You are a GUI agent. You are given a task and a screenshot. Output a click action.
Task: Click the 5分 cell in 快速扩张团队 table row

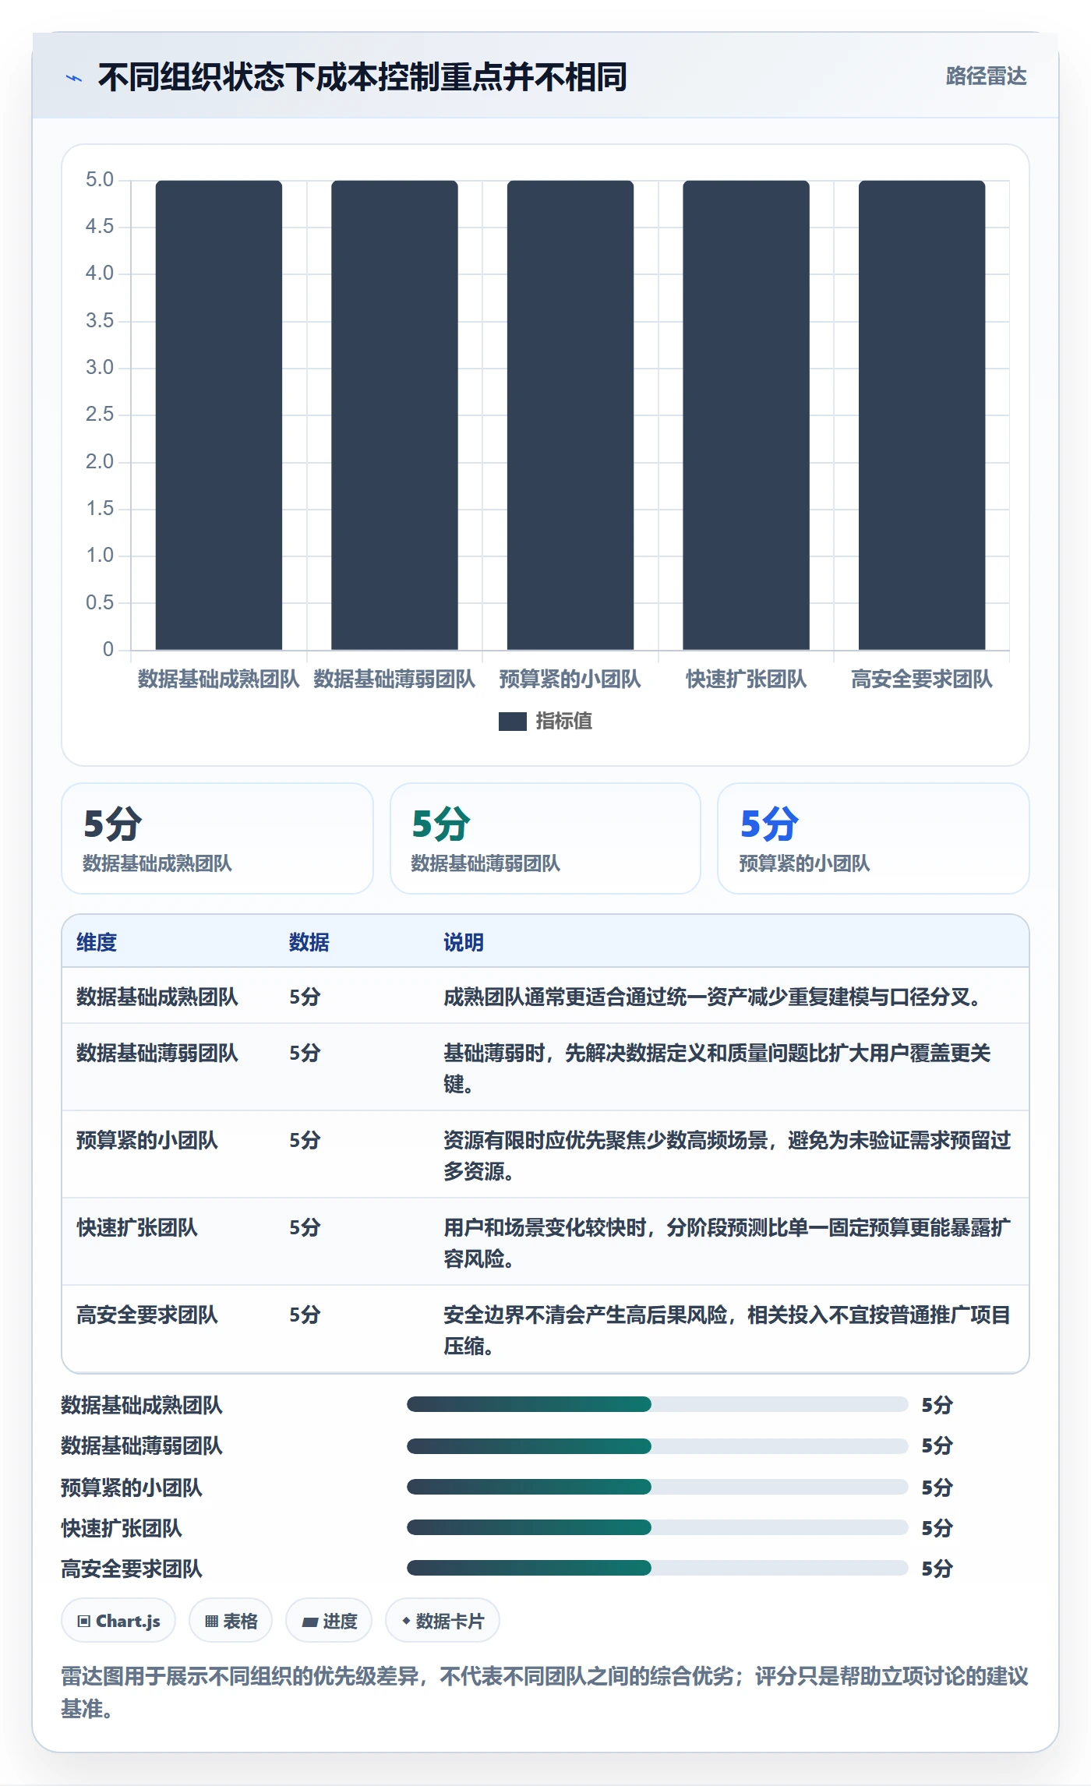click(x=305, y=1227)
